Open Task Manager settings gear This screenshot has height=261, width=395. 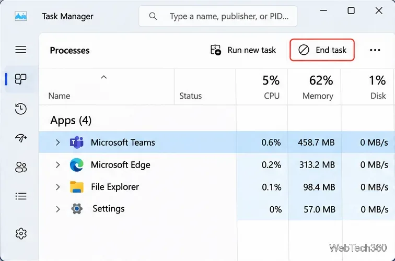click(x=21, y=233)
